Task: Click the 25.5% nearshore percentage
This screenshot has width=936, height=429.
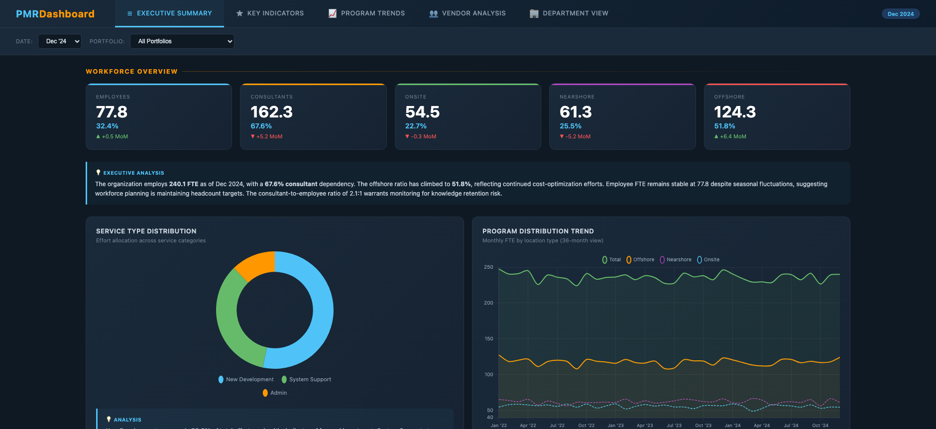Action: (x=571, y=126)
